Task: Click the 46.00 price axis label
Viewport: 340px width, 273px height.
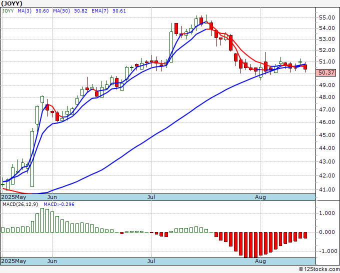Action: click(327, 122)
